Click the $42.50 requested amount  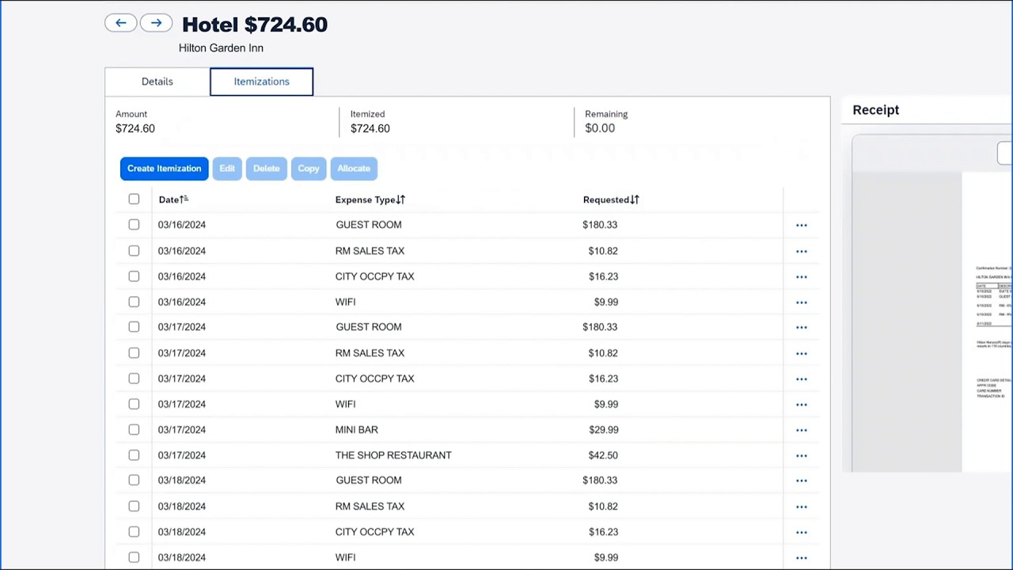coord(604,455)
